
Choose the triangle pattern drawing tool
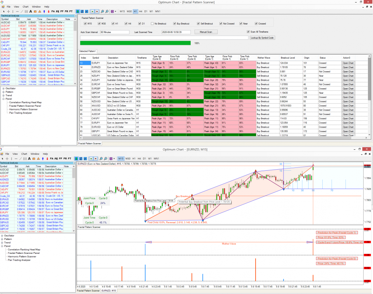(x=39, y=12)
